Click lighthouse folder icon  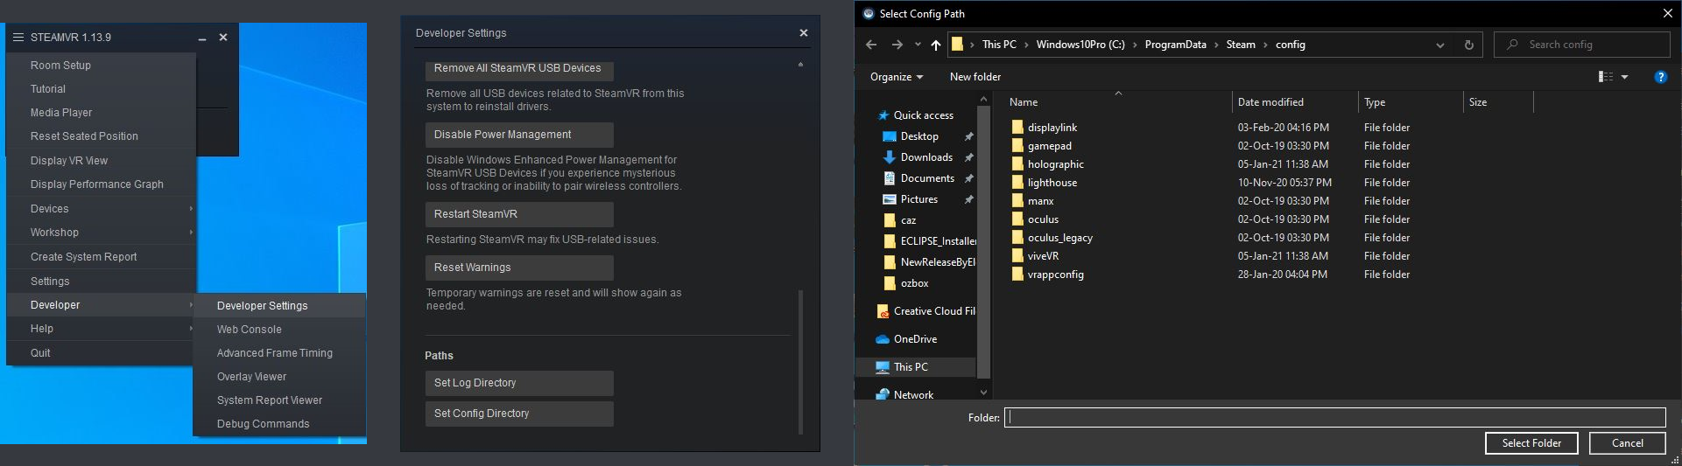click(x=1017, y=182)
